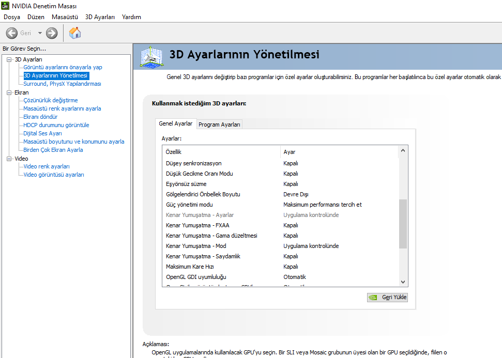Select the Düşey senkronizasyon row
This screenshot has height=358, width=502.
point(280,163)
